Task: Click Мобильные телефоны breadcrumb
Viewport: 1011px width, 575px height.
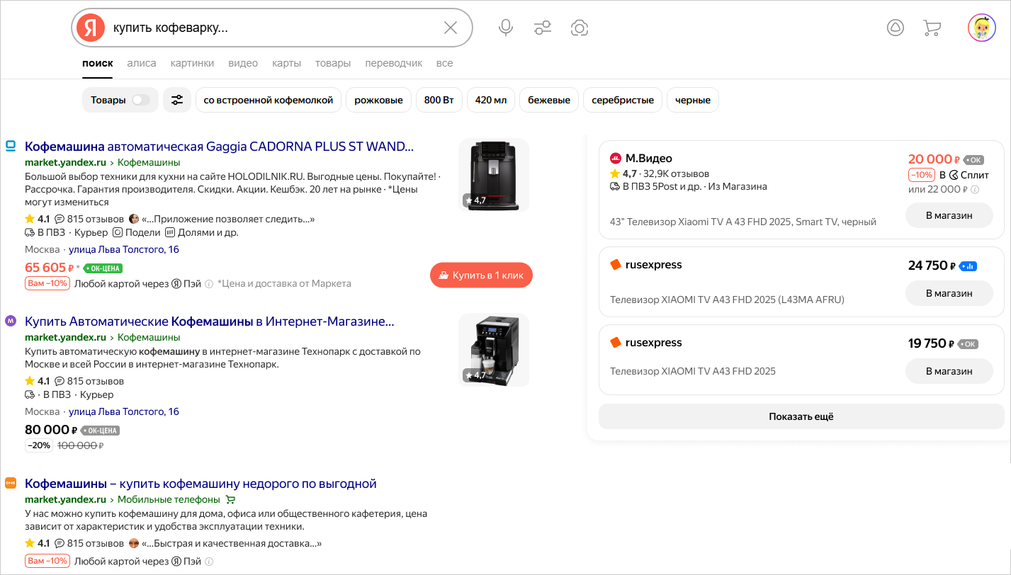Action: pyautogui.click(x=169, y=499)
